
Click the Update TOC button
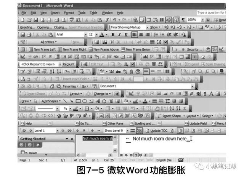tap(157, 131)
